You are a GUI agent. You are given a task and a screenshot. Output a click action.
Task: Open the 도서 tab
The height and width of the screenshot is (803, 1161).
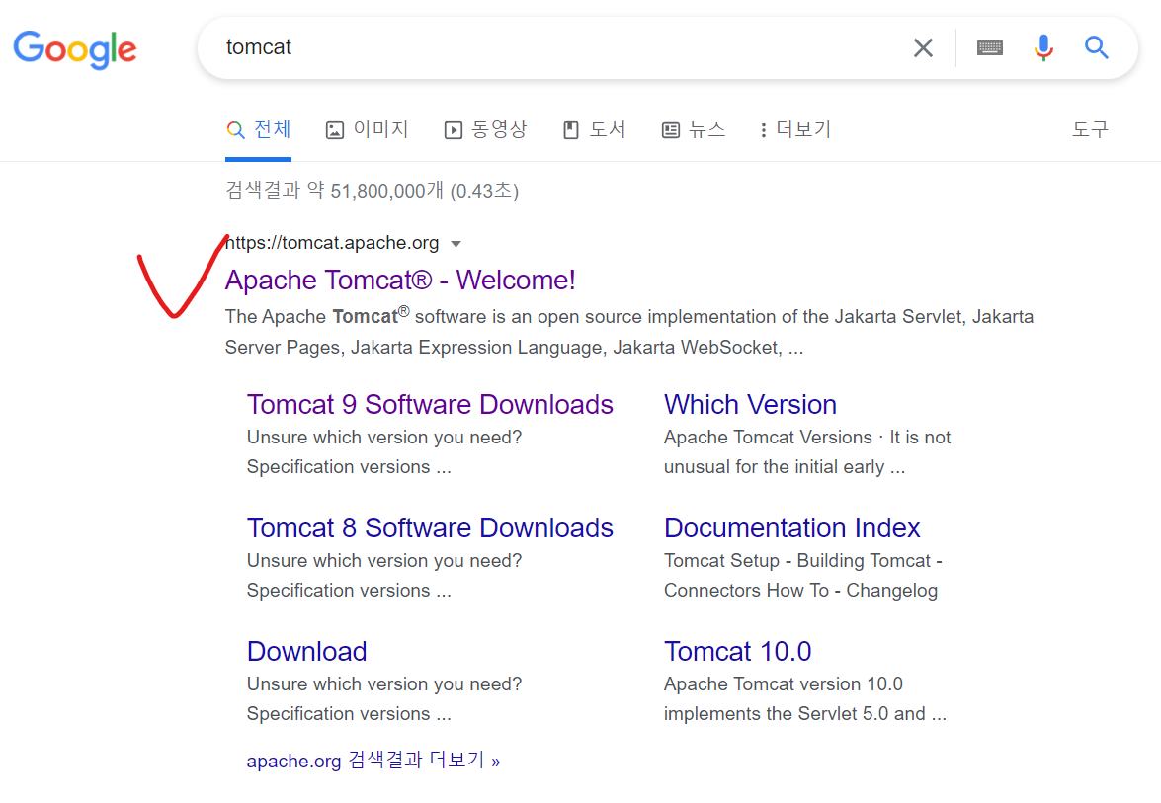[595, 130]
